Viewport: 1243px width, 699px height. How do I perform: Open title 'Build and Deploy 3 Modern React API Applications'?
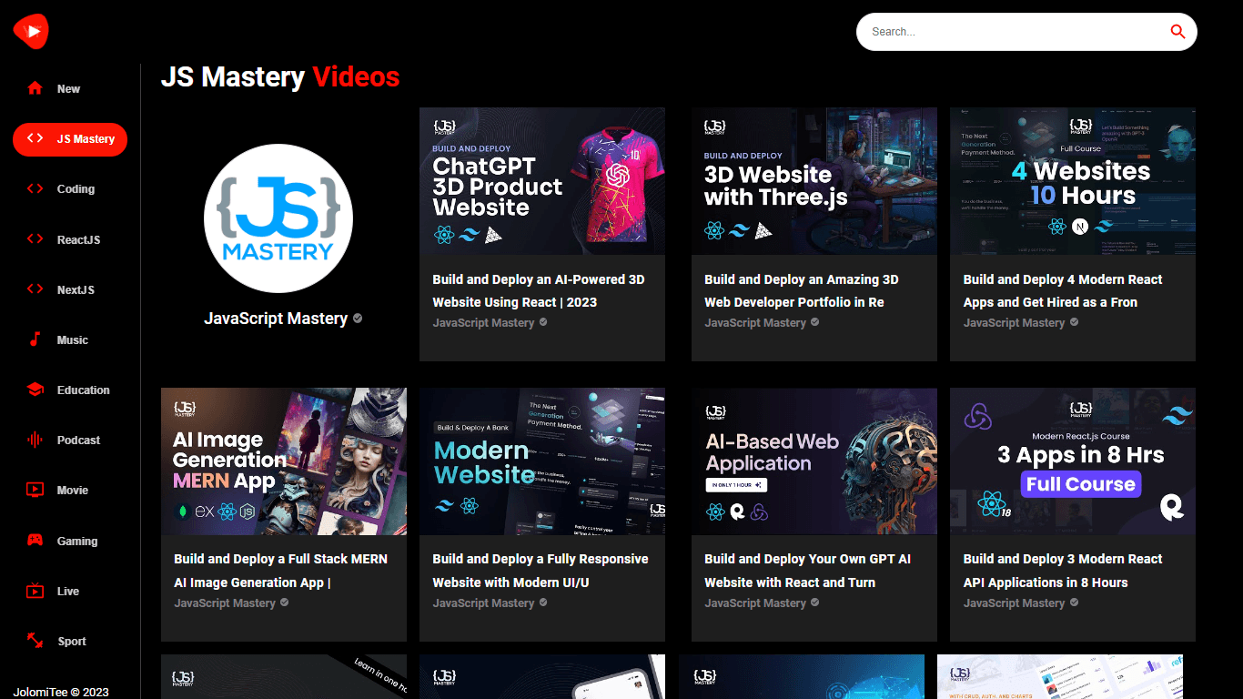(1063, 571)
